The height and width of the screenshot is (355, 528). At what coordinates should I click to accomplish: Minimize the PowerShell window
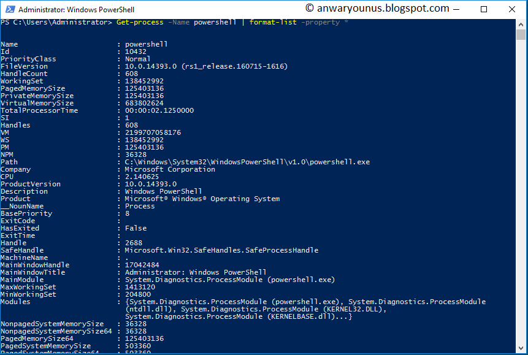[x=457, y=9]
